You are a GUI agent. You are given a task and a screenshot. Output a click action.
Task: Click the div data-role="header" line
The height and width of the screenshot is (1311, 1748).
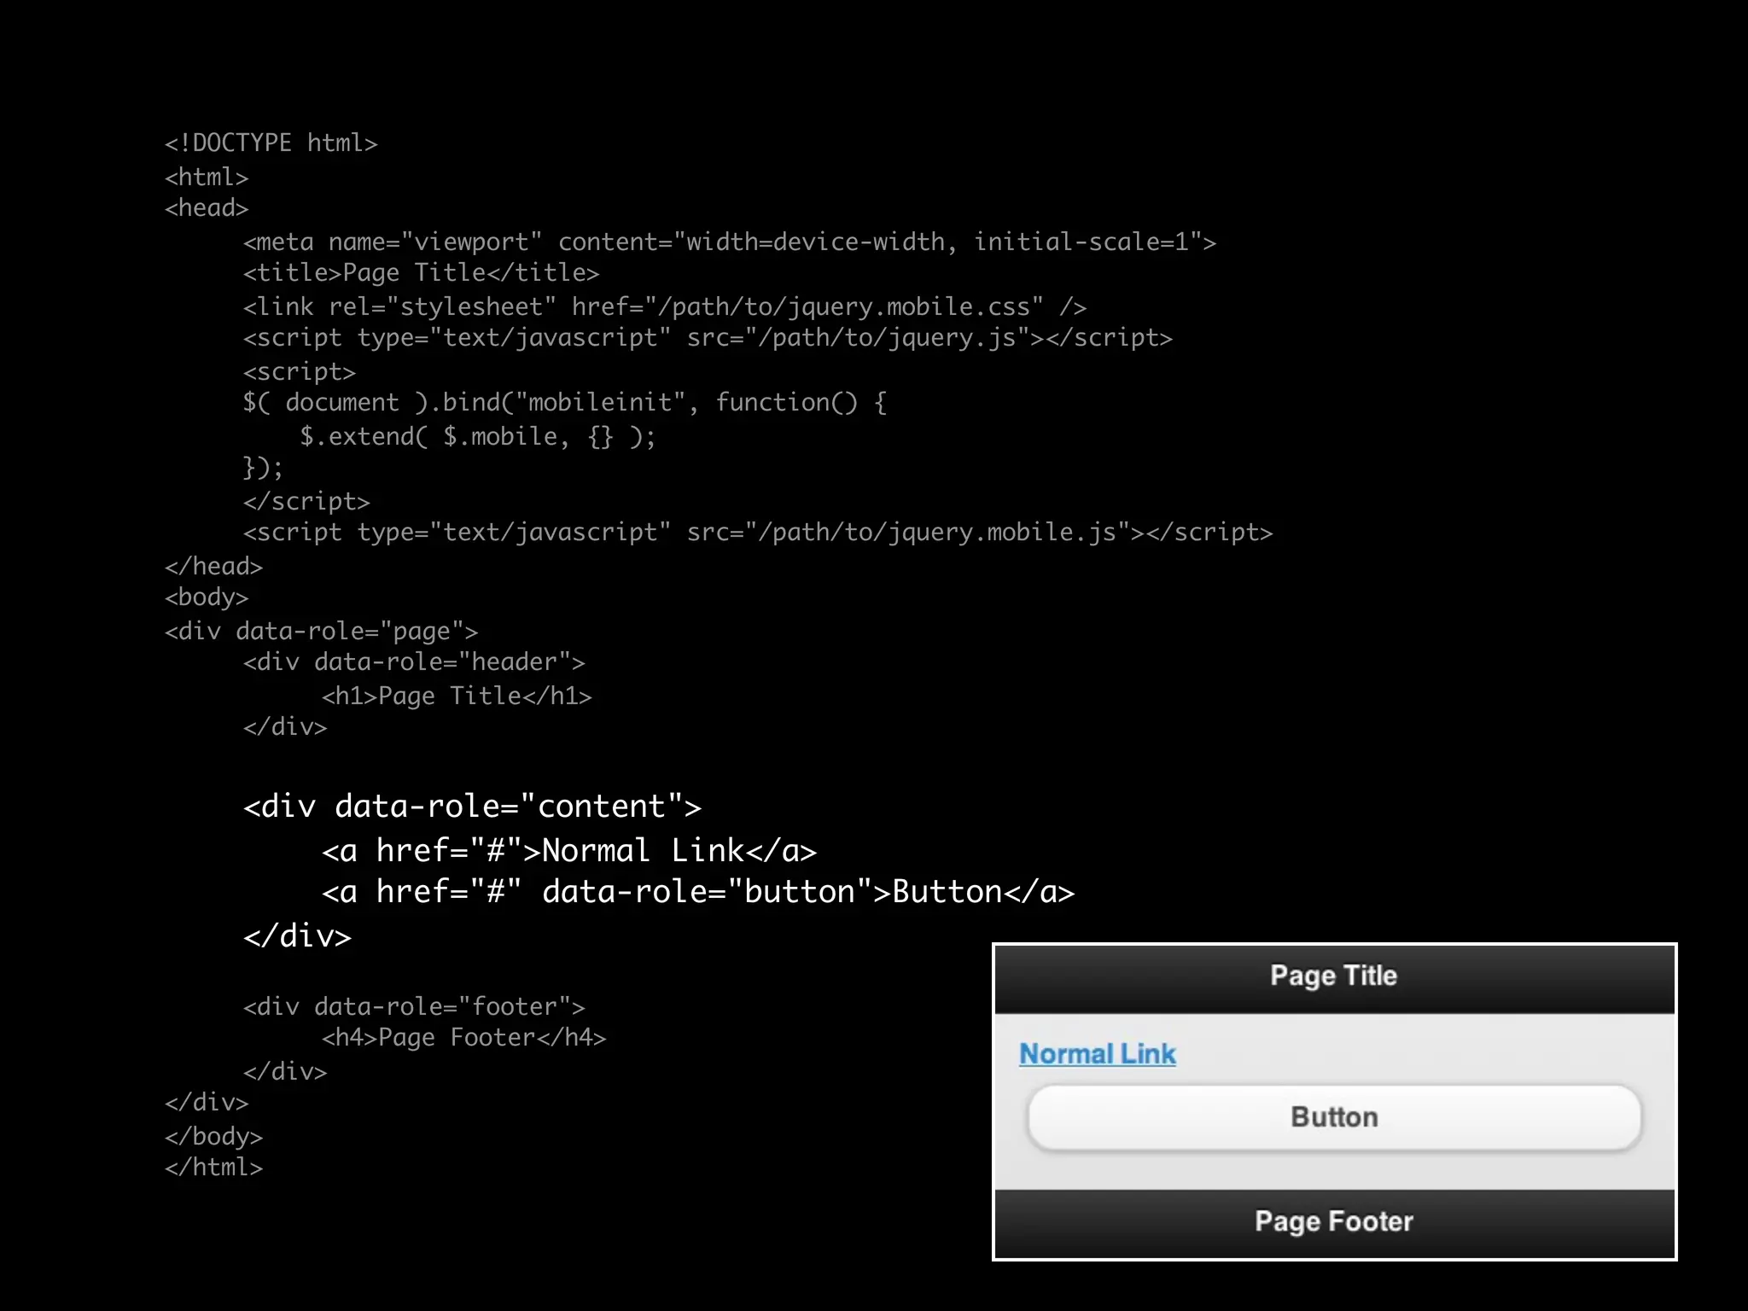pos(414,662)
